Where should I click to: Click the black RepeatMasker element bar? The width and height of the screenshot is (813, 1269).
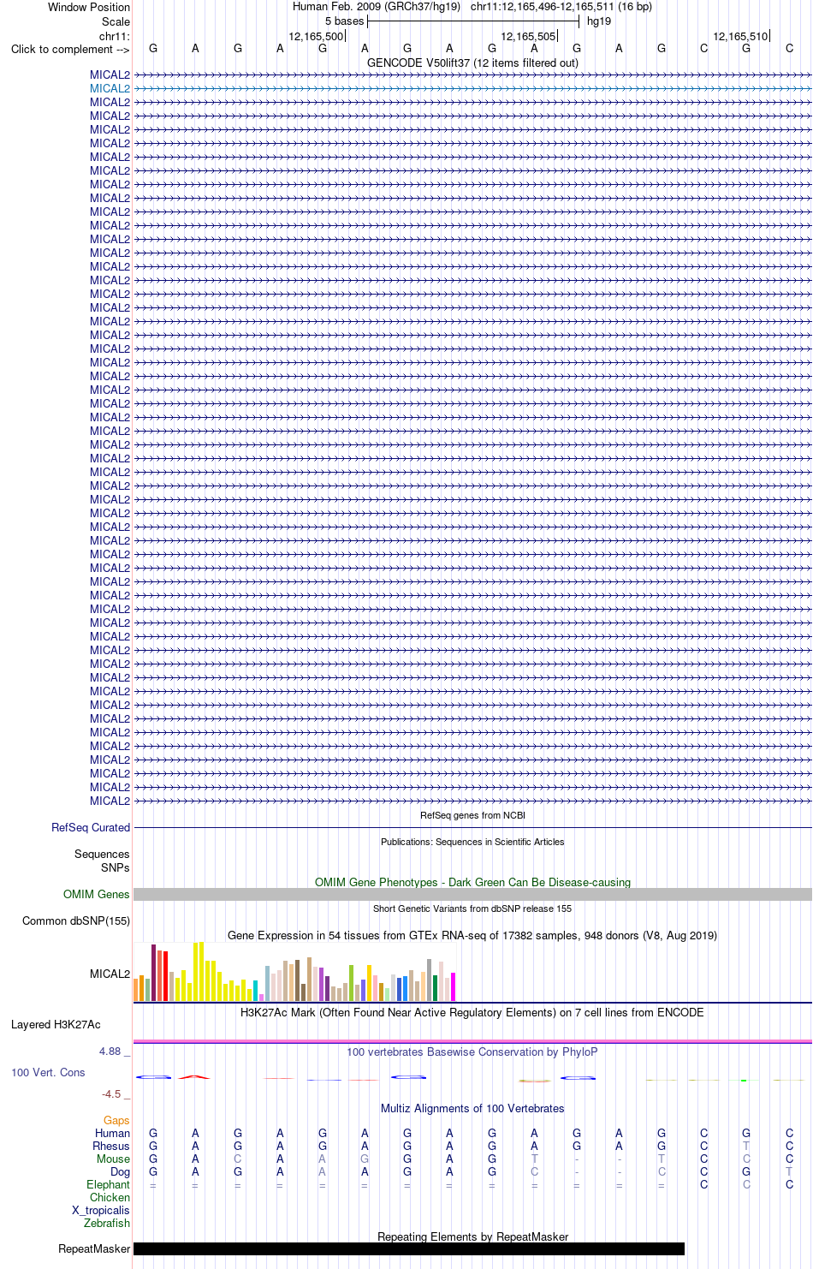point(409,1248)
